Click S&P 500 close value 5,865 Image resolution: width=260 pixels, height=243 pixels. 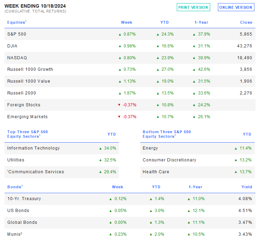pos(246,34)
